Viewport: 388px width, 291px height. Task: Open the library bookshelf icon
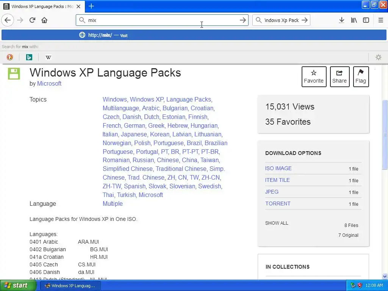tap(354, 20)
